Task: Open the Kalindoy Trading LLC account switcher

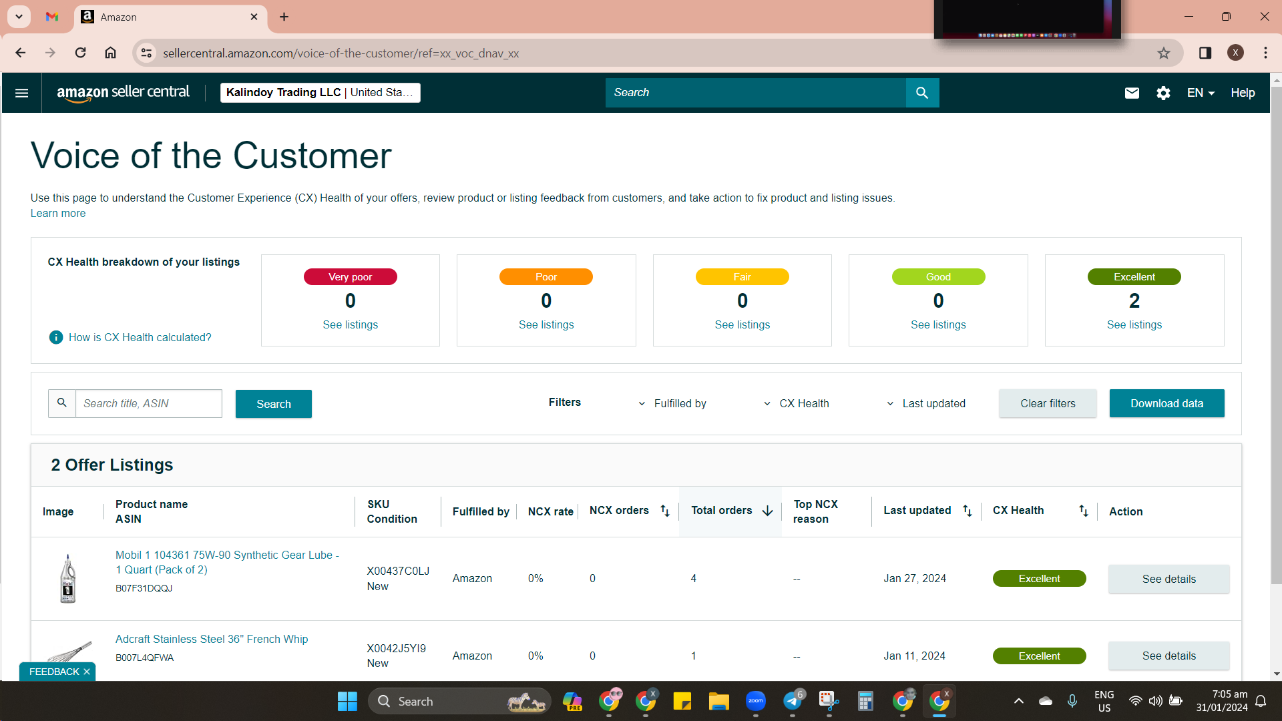Action: [320, 93]
